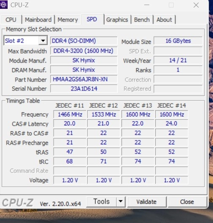The image size is (213, 223).
Task: Click the tRC value 71
Action: pos(104,161)
